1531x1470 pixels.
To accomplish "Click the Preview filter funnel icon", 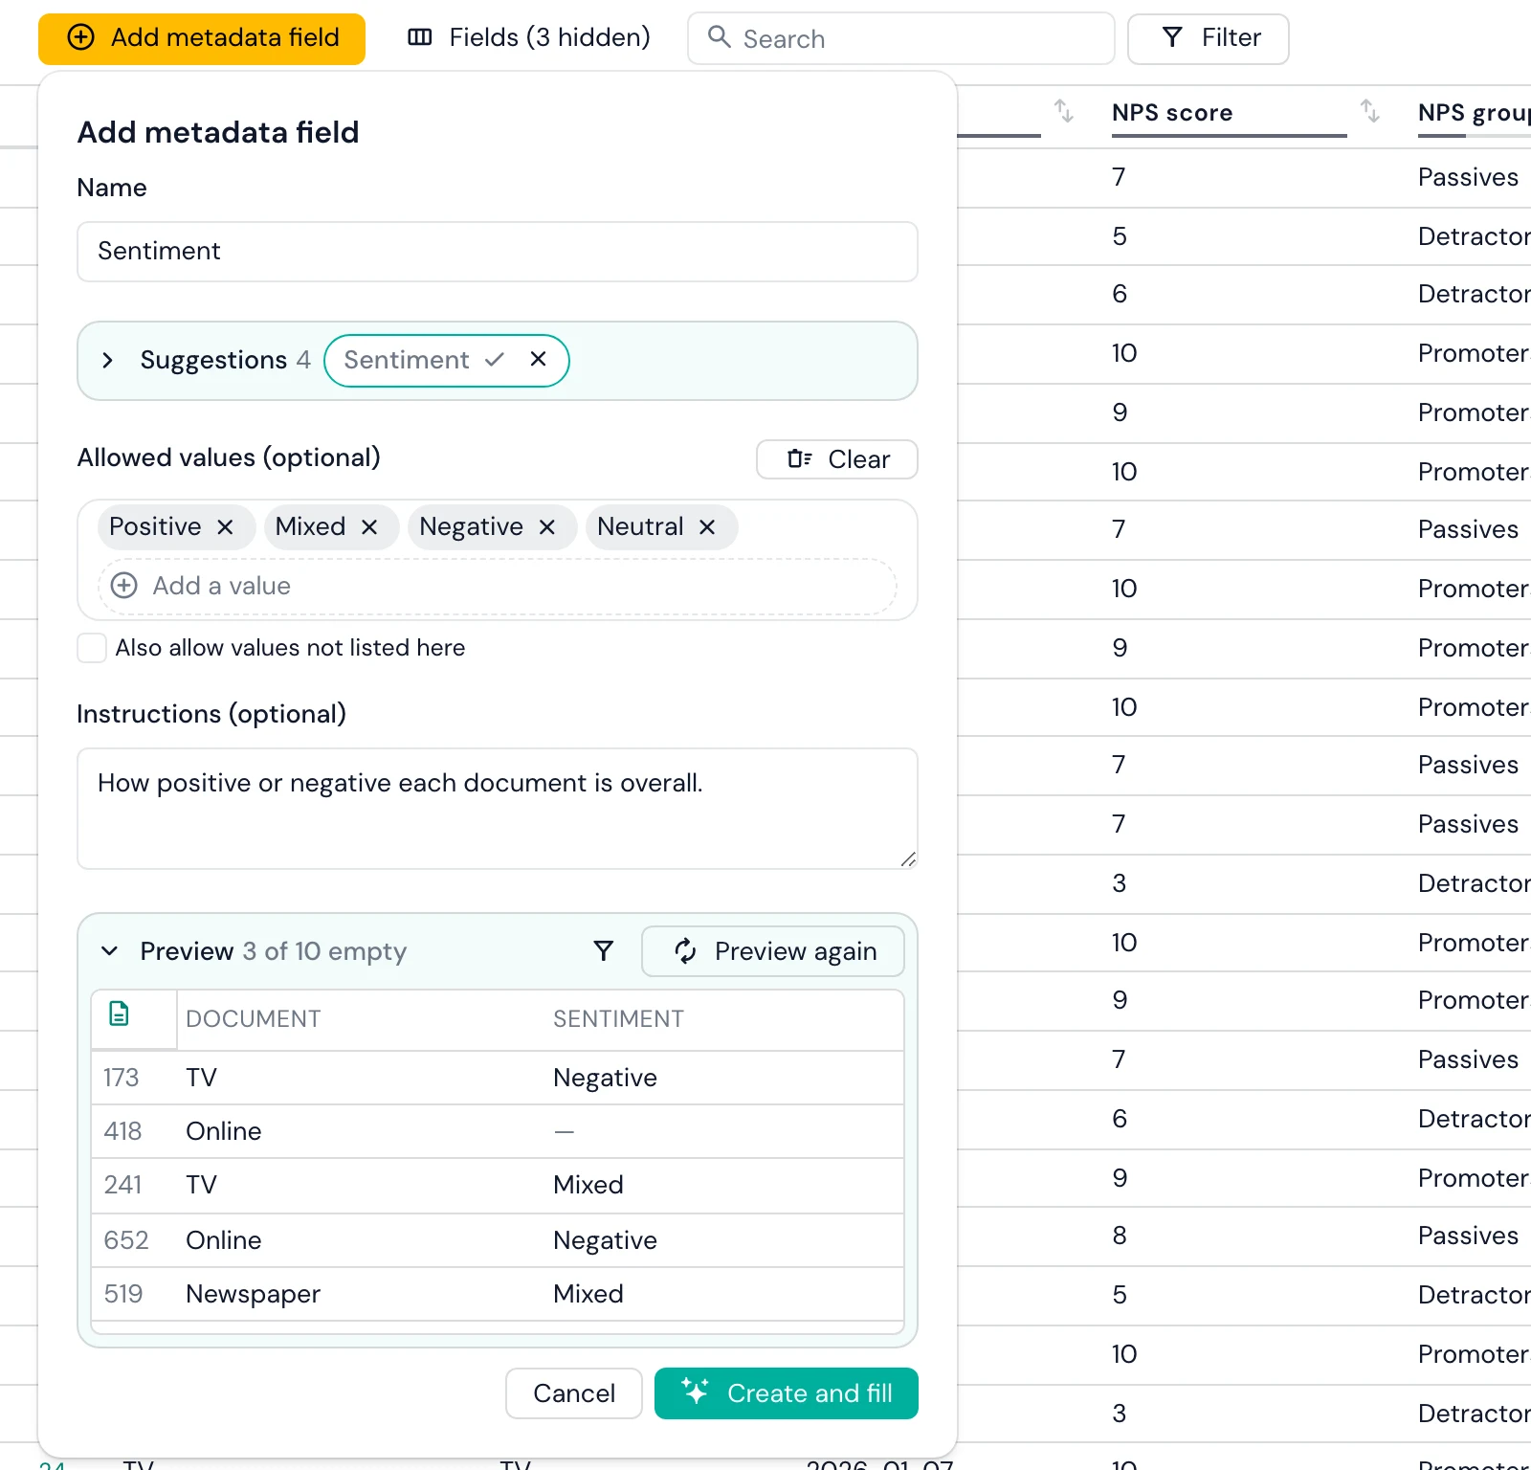I will [x=604, y=951].
